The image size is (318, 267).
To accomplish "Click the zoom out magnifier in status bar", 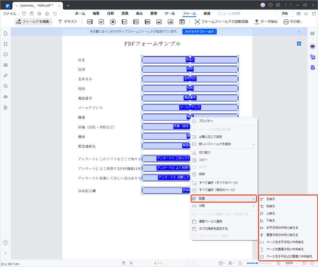I will click(240, 263).
